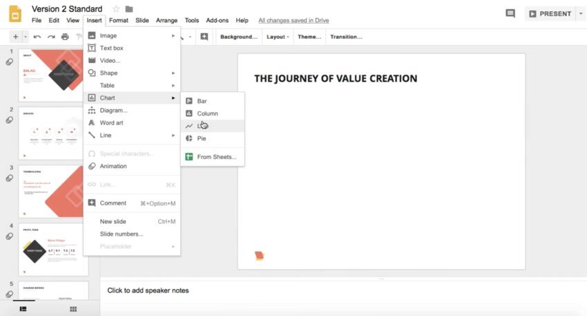587x316 pixels.
Task: Open the Layout dropdown
Action: click(278, 37)
